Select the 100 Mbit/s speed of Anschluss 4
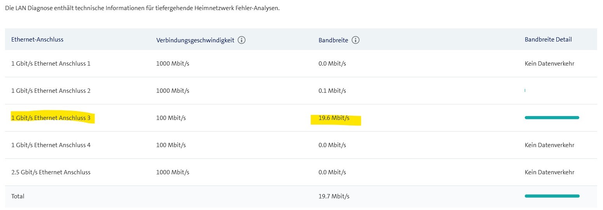Screen dimensions: 603x210 coord(171,145)
